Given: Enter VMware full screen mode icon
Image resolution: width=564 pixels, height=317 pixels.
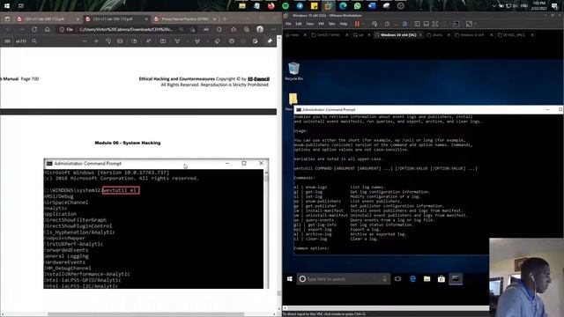Looking at the screenshot, I should 434,24.
